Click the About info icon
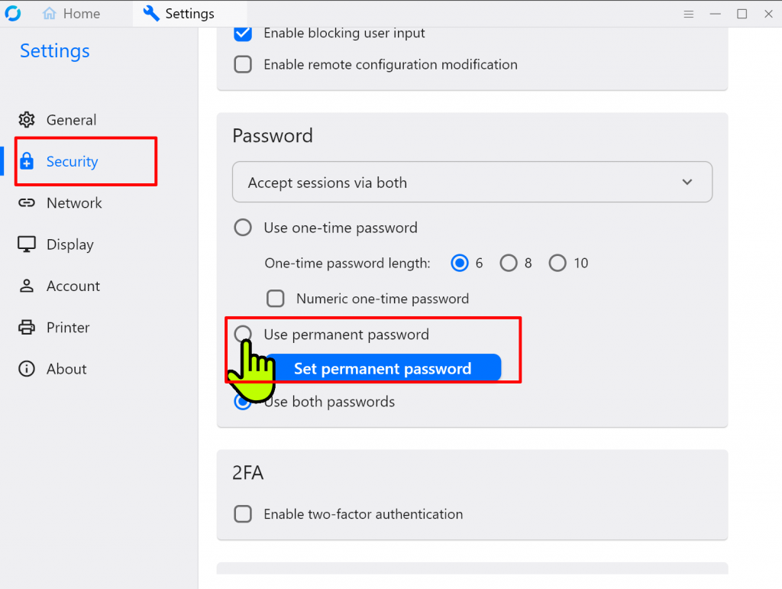Screen dimensions: 782x589 (x=27, y=369)
